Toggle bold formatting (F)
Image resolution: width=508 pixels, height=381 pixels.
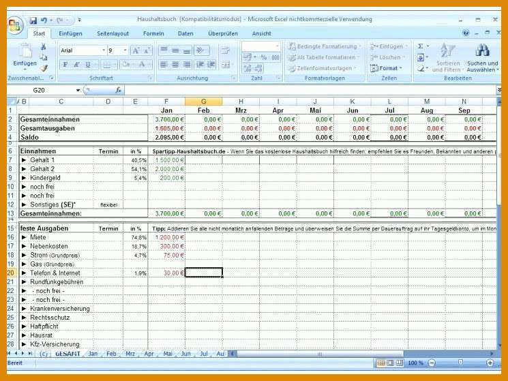[65, 65]
